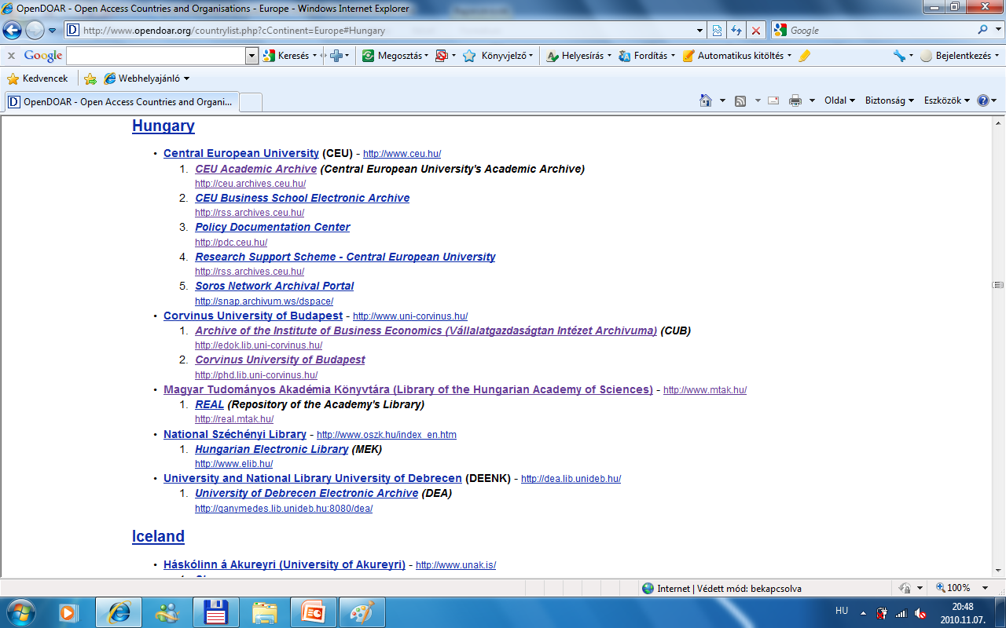The width and height of the screenshot is (1006, 628).
Task: Click the scrollbar down arrow
Action: point(998,570)
